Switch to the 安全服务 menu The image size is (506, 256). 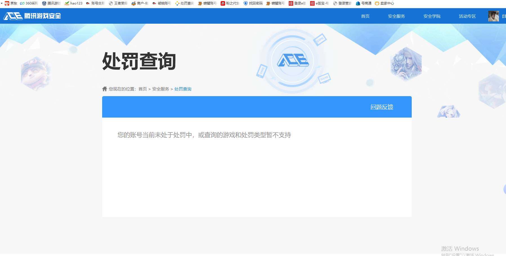(396, 16)
